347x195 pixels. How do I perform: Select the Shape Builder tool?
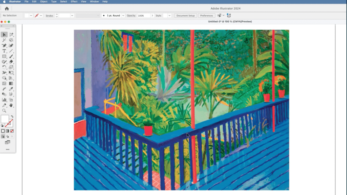[x=4, y=78]
